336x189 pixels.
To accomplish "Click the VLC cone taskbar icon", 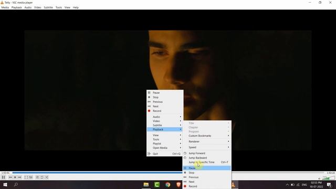I will (x=233, y=185).
